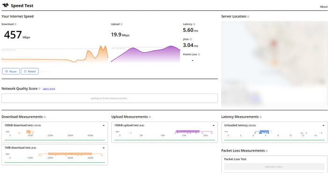Screen dimensions: 328x173
Task: Click the orange download speed chart
Action: 55,54
